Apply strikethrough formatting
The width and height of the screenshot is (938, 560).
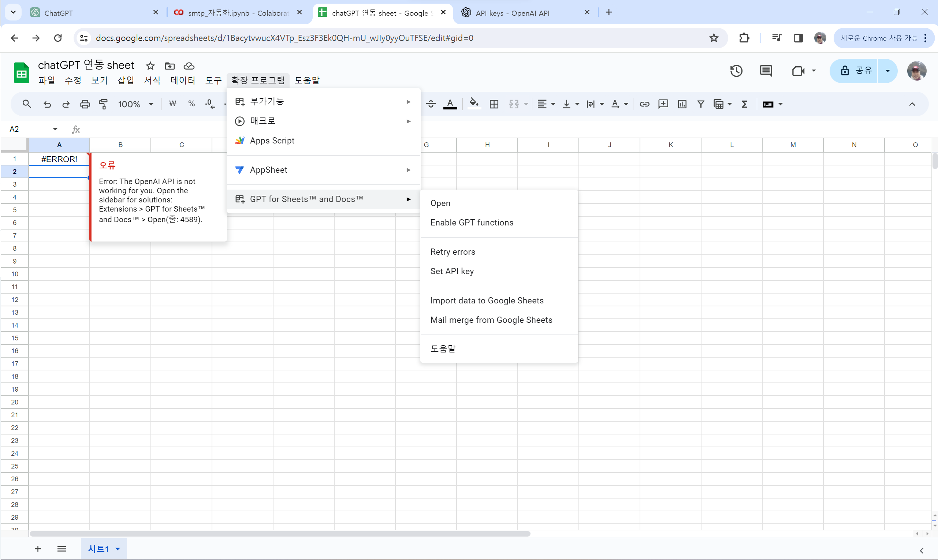click(431, 104)
